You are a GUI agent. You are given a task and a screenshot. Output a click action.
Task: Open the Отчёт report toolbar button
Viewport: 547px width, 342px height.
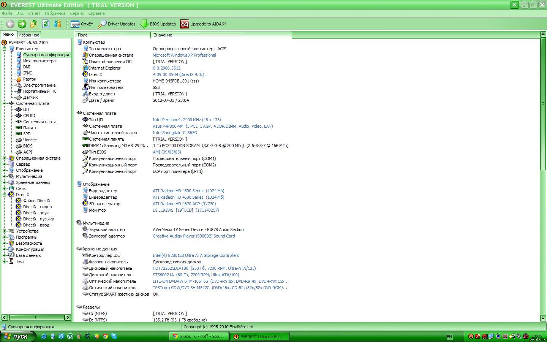(x=82, y=24)
